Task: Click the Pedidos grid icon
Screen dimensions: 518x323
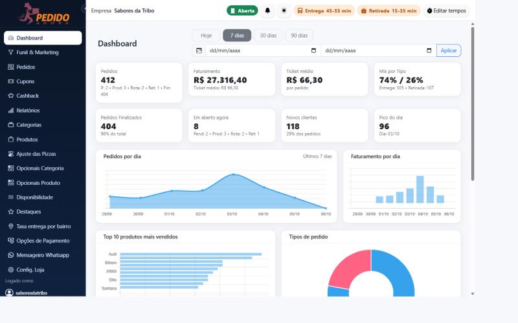Action: (10, 67)
